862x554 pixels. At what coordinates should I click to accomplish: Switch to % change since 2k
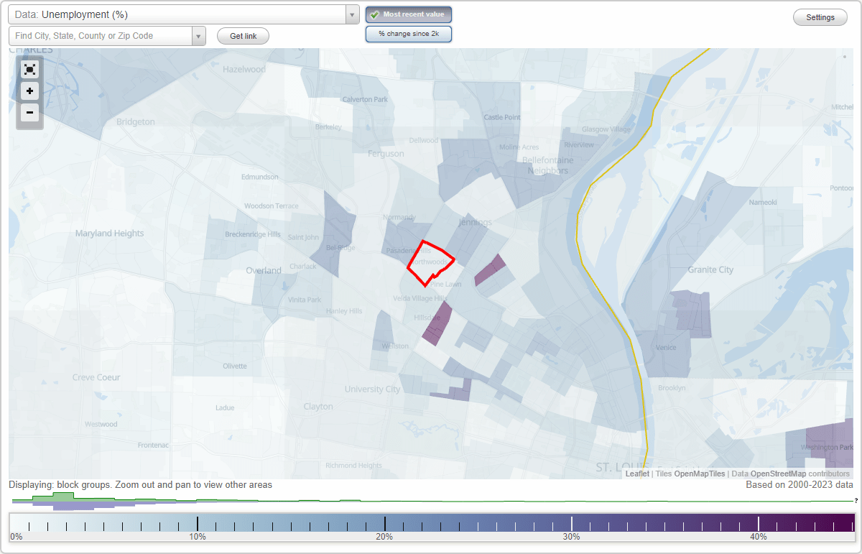tap(409, 34)
